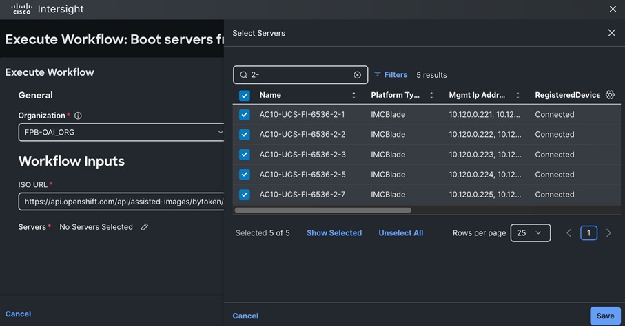This screenshot has width=625, height=326.
Task: Uncheck server AC10-UCS-FI-6536-2-3
Action: click(245, 155)
